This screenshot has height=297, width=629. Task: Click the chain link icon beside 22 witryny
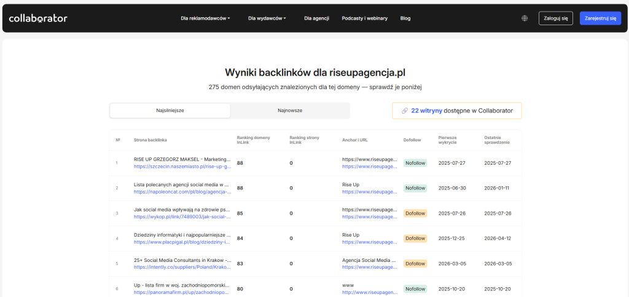[x=404, y=111]
